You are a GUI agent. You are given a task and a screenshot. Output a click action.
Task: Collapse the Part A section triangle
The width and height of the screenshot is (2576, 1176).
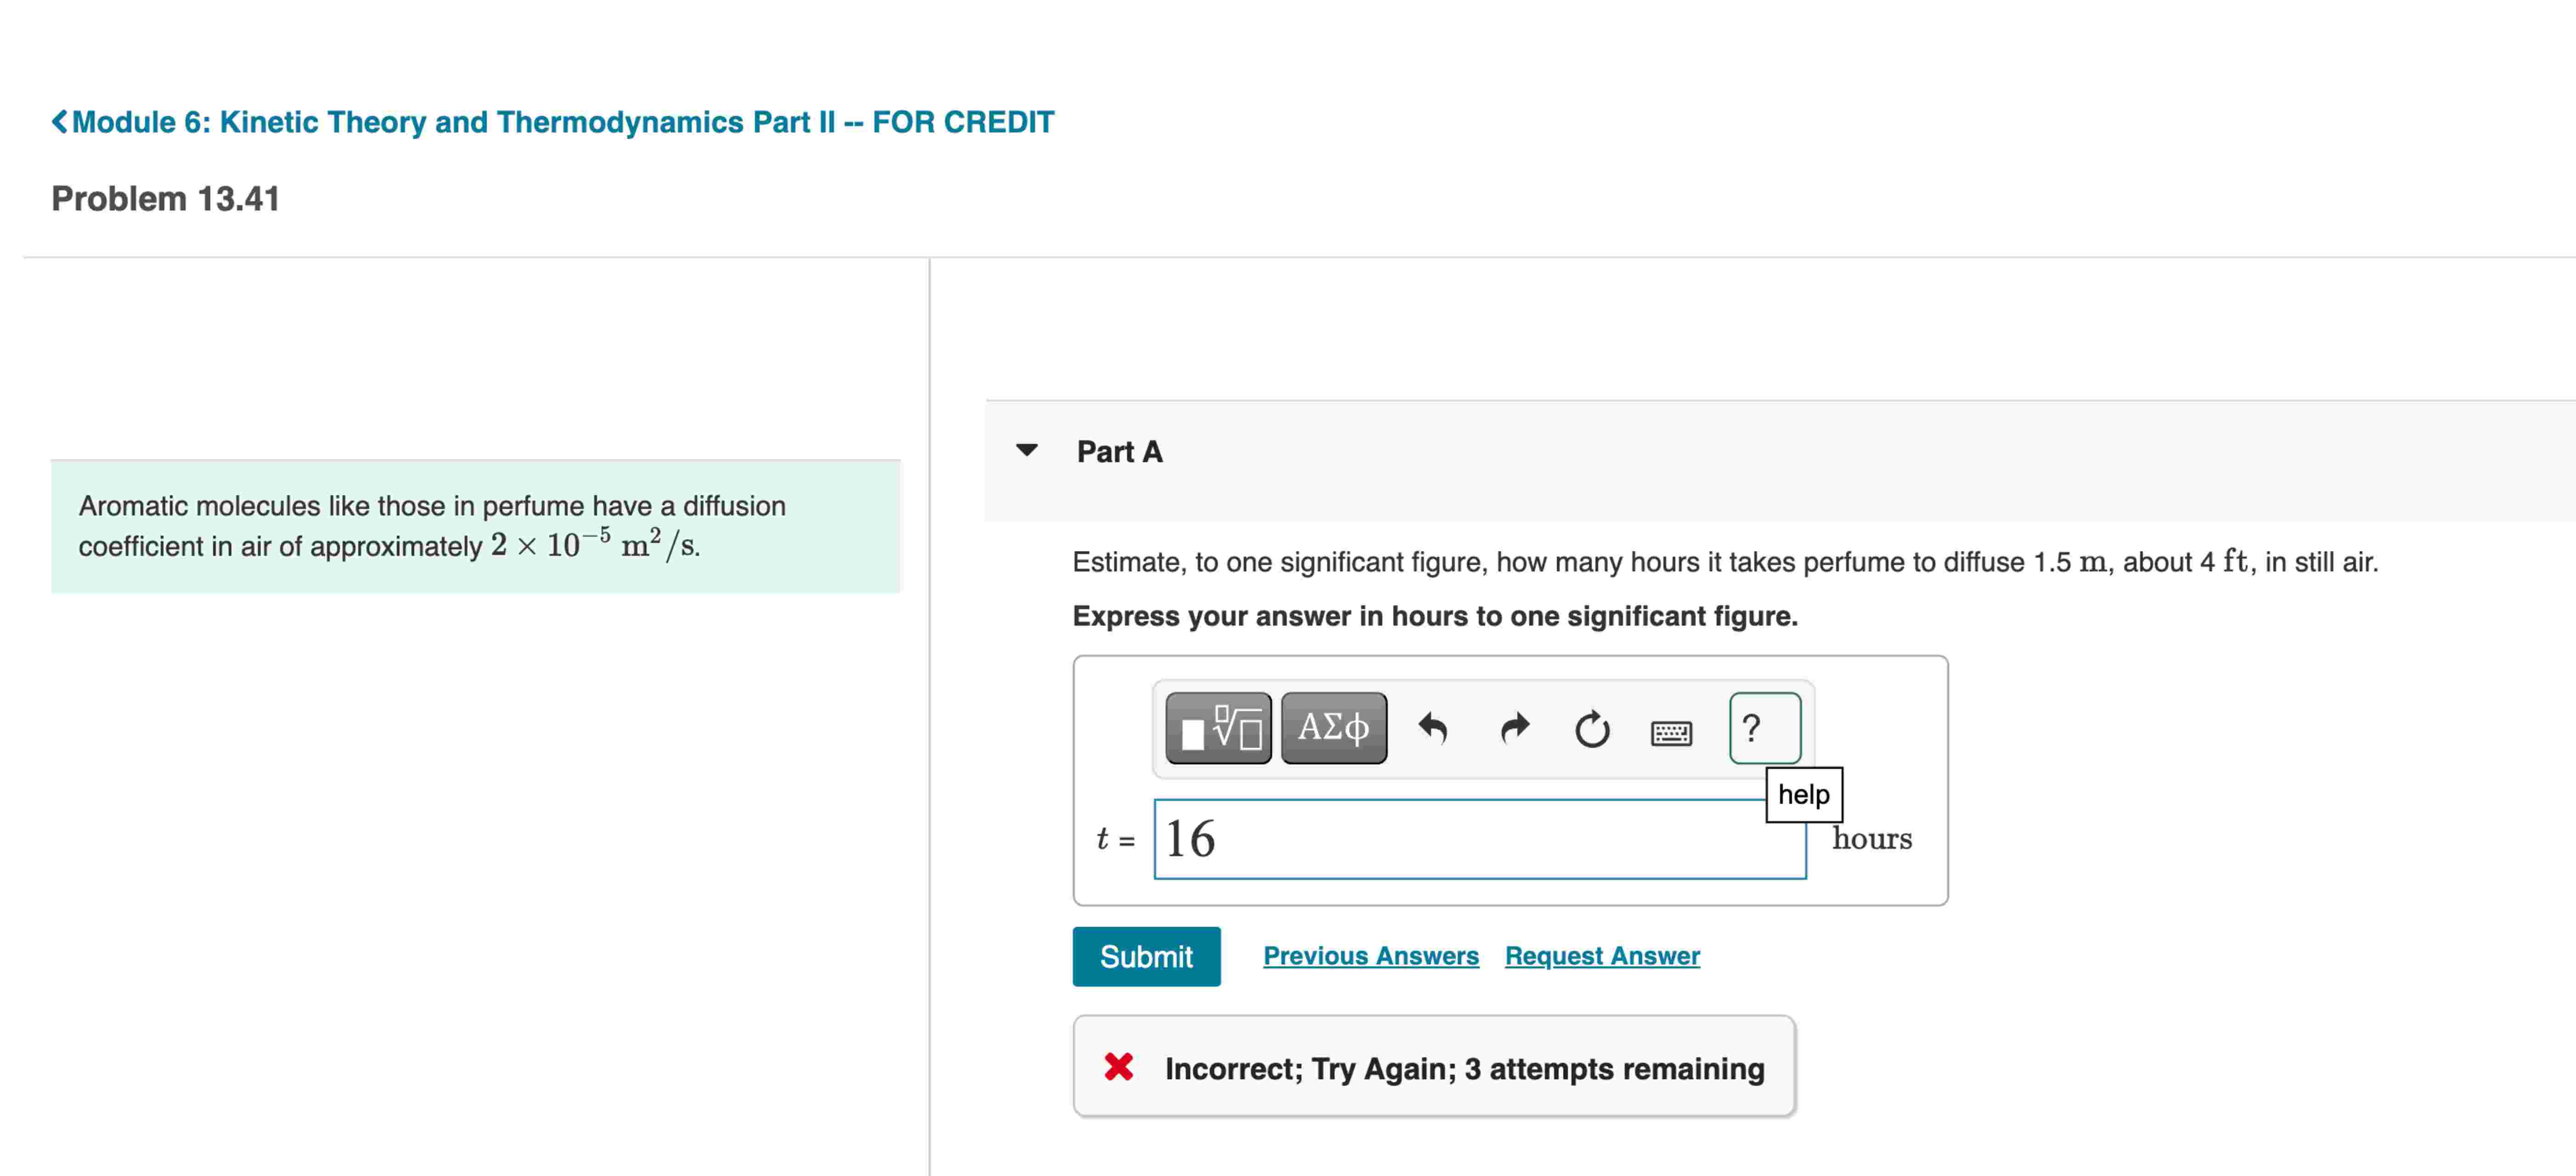[x=1026, y=450]
